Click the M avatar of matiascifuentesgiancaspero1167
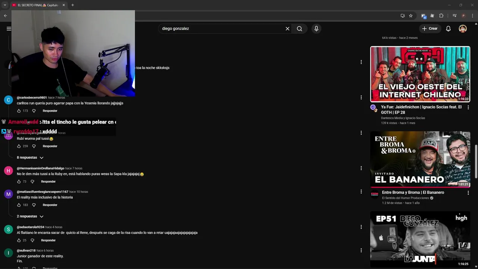 (x=8, y=194)
